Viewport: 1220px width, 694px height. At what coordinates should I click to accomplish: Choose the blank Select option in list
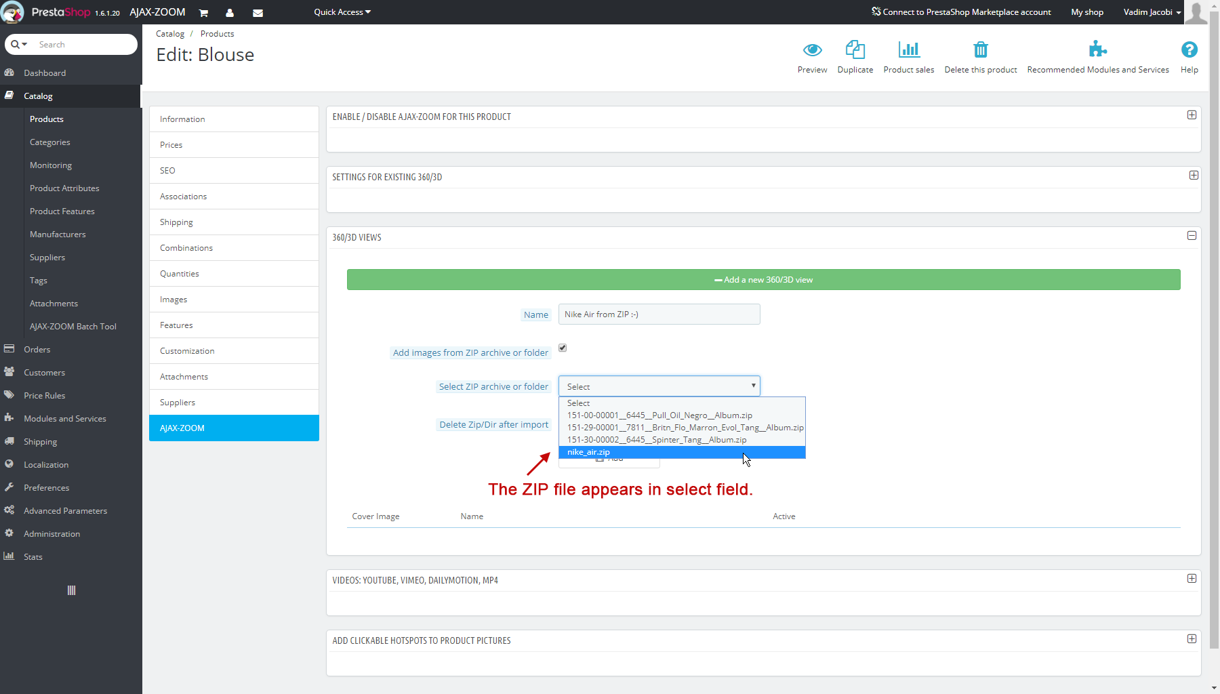(x=682, y=403)
